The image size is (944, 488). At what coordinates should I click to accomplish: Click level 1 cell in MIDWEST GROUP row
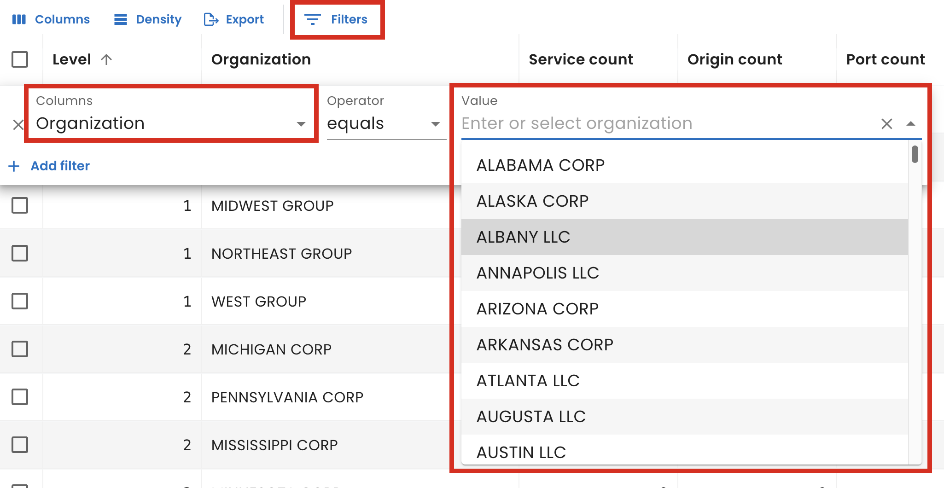122,206
